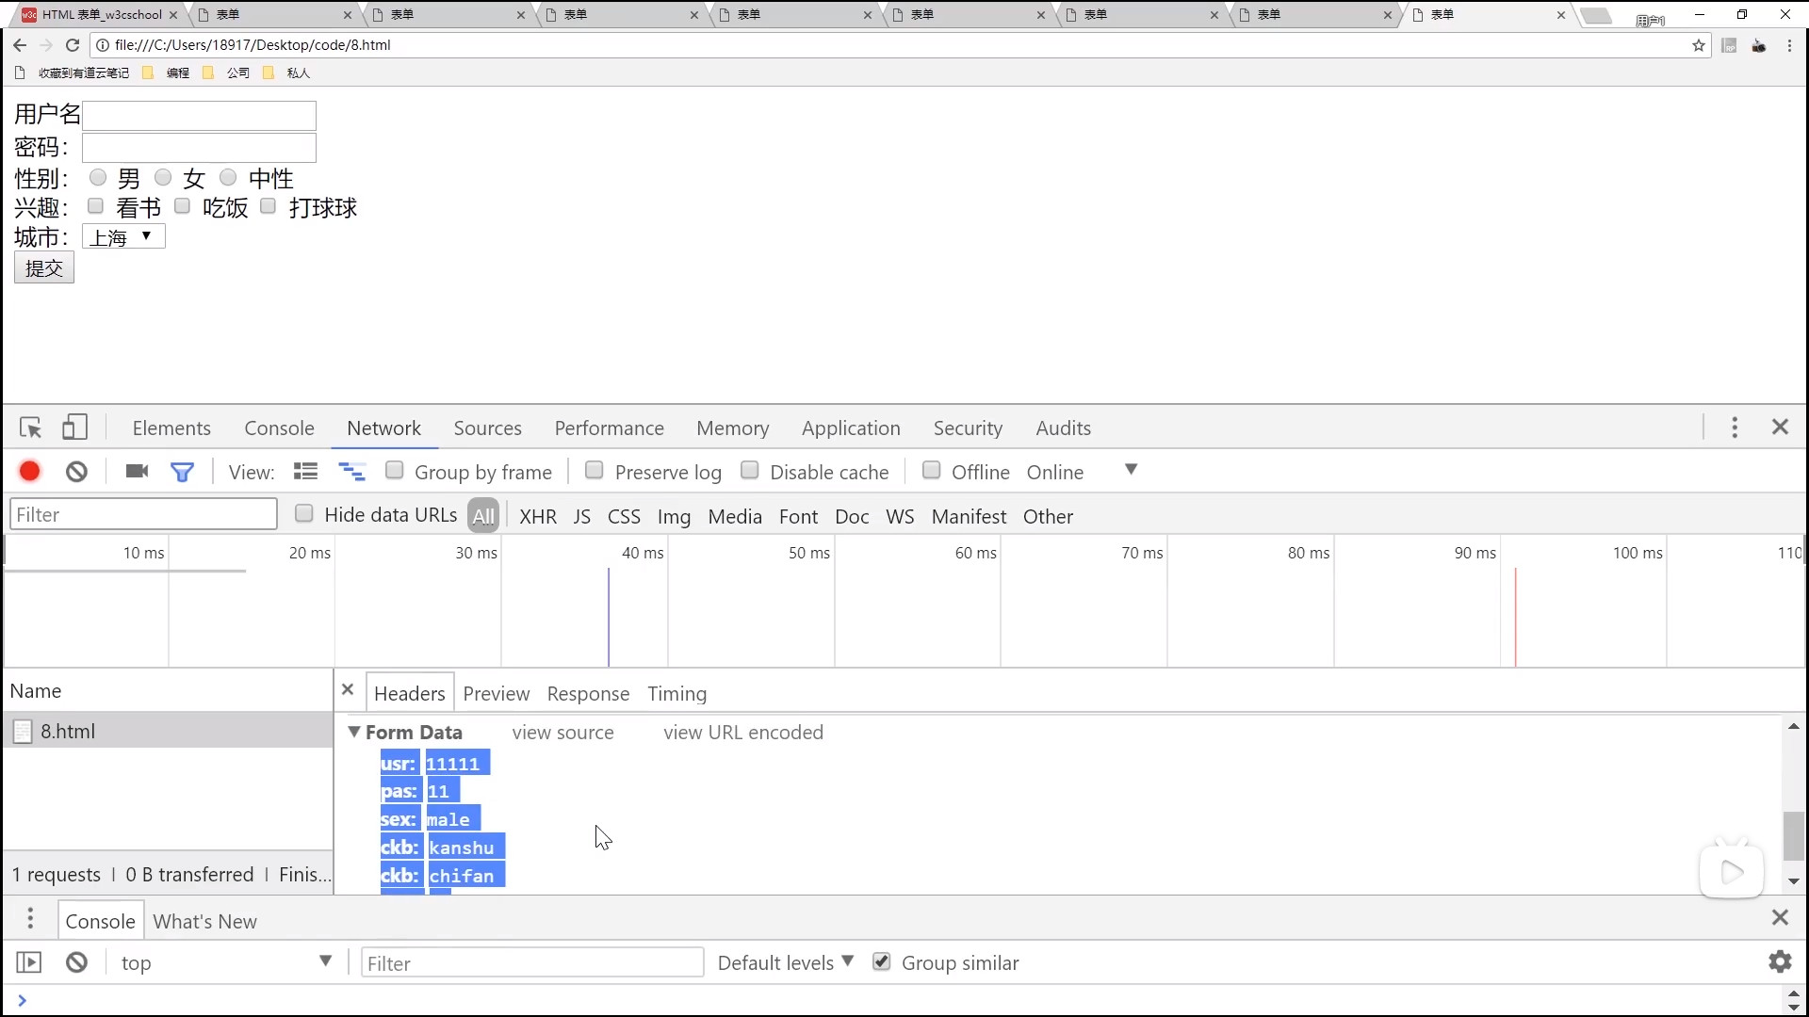The height and width of the screenshot is (1017, 1809).
Task: Expand the network throttling dropdown arrow
Action: (1131, 470)
